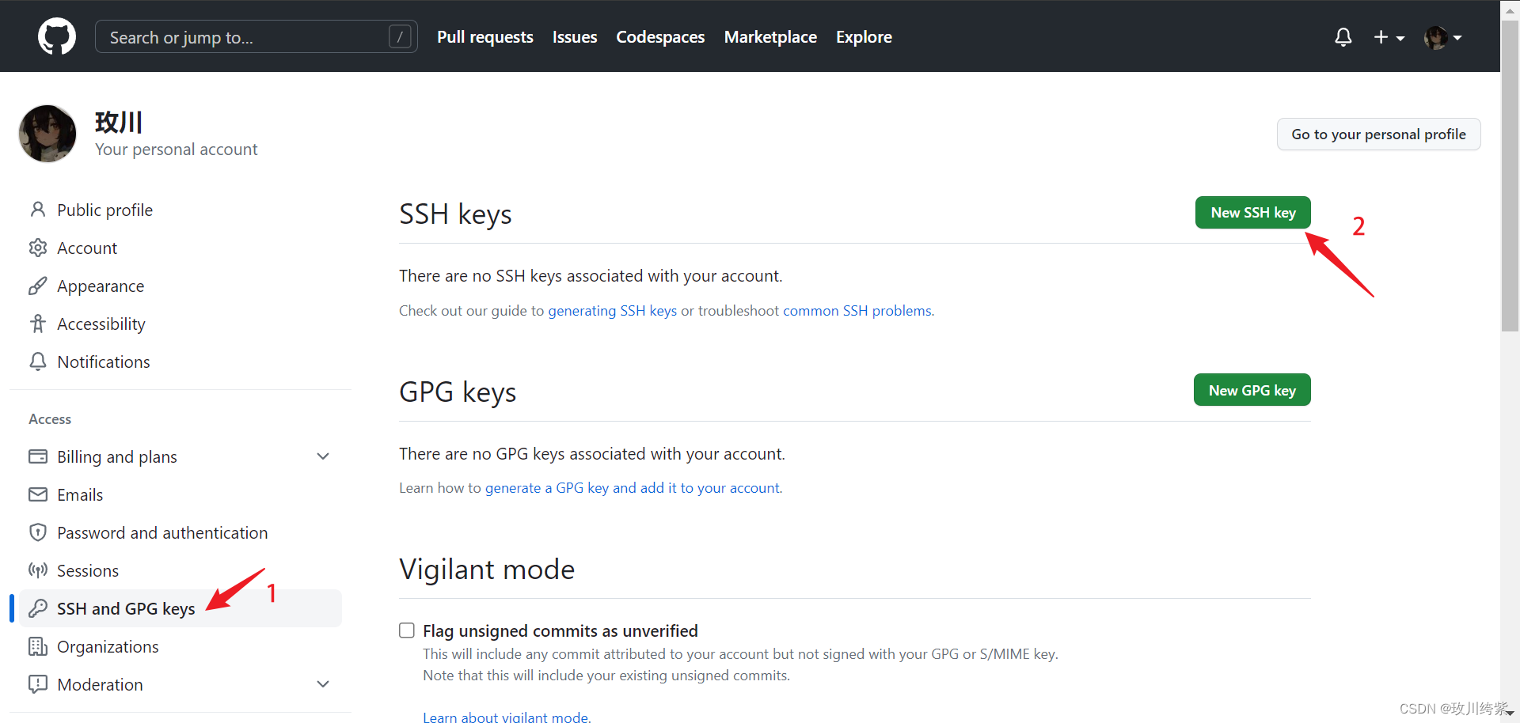Click the Search or jump to field
The image size is (1520, 723).
[x=256, y=36]
